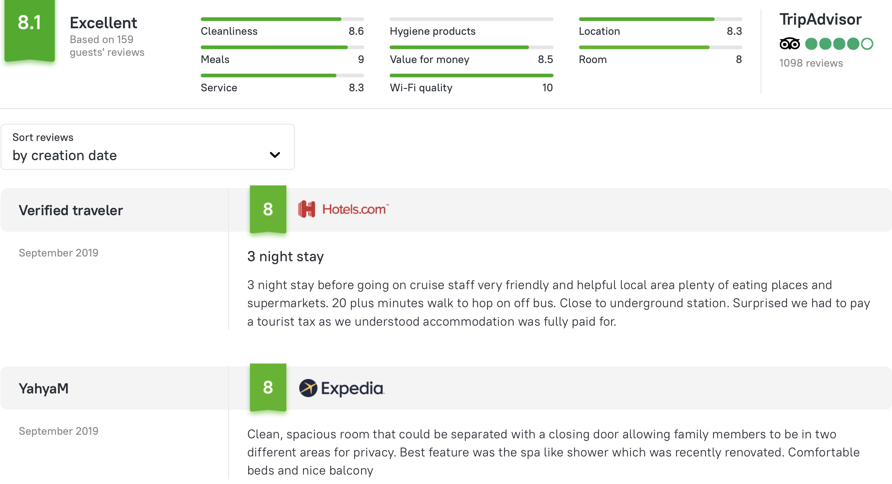Click the Hotels.com logo icon
Image resolution: width=892 pixels, height=484 pixels.
pos(307,209)
